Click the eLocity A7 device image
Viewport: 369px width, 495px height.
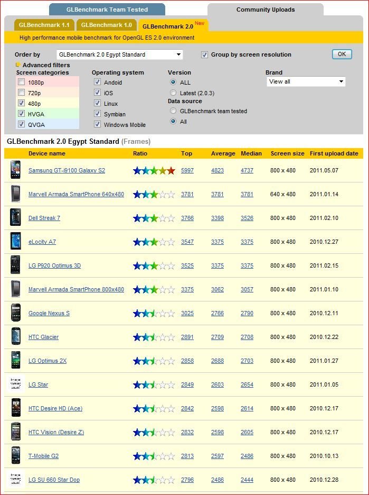pyautogui.click(x=15, y=241)
